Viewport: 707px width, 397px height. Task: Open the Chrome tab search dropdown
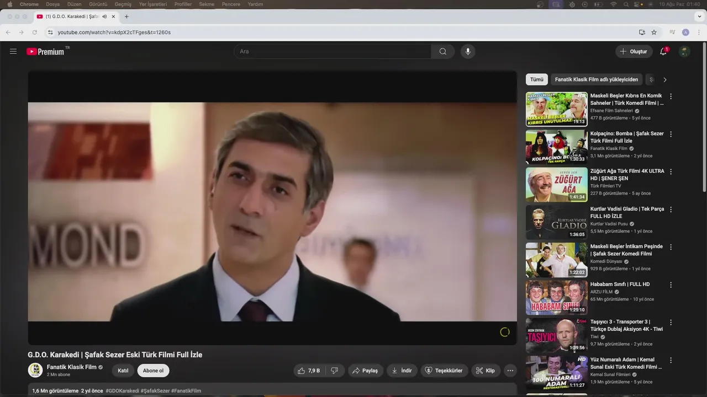click(699, 17)
